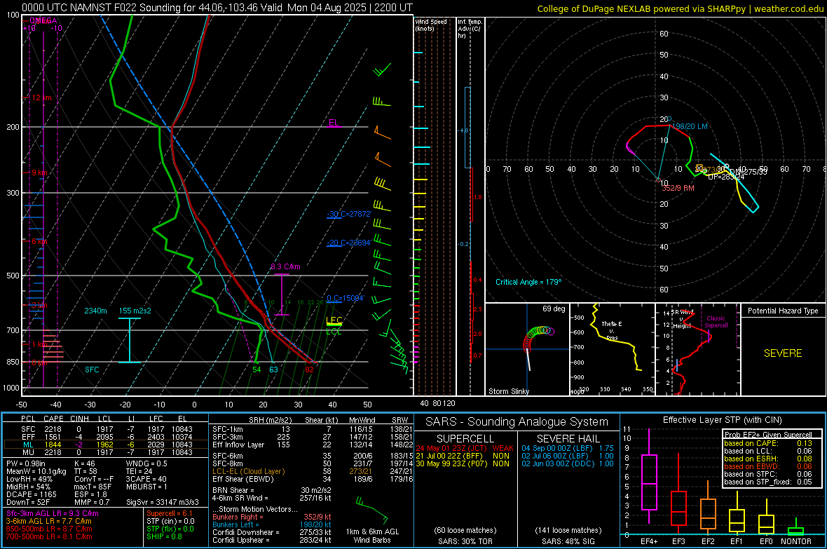Select the SFC parcel row CAPE 2218
This screenshot has width=827, height=549.
click(x=106, y=429)
